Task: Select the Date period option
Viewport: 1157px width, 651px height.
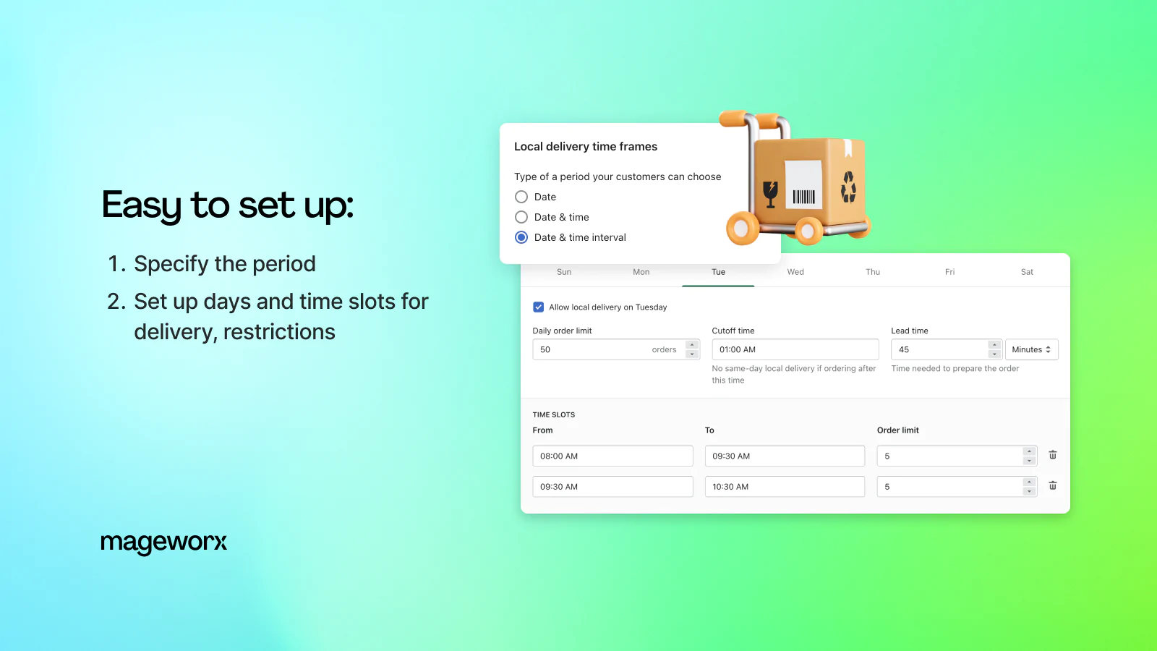Action: coord(521,197)
